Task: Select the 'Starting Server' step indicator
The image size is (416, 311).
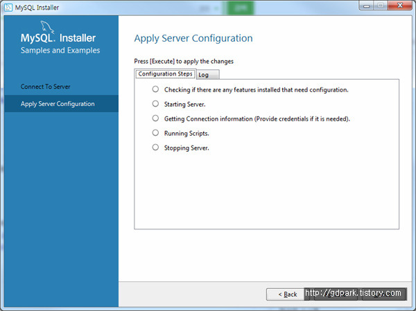Action: pyautogui.click(x=155, y=104)
